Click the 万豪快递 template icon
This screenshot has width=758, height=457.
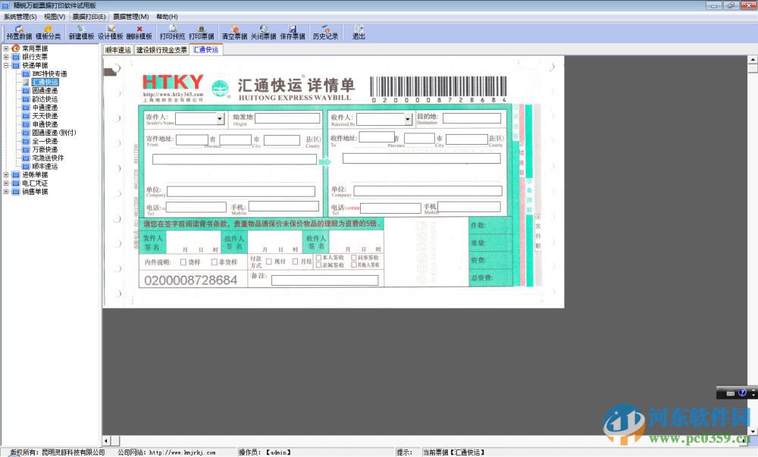pos(26,150)
